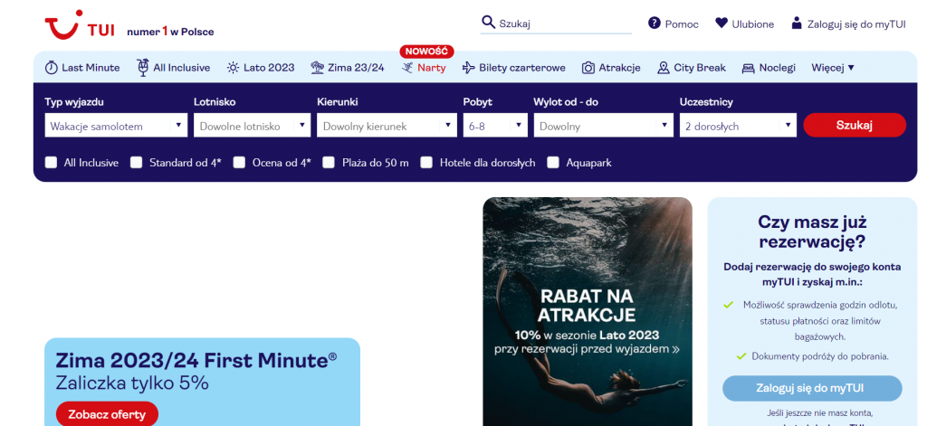This screenshot has width=927, height=426.
Task: Click the NOWOŚĆ badge above Narty
Action: coord(426,52)
